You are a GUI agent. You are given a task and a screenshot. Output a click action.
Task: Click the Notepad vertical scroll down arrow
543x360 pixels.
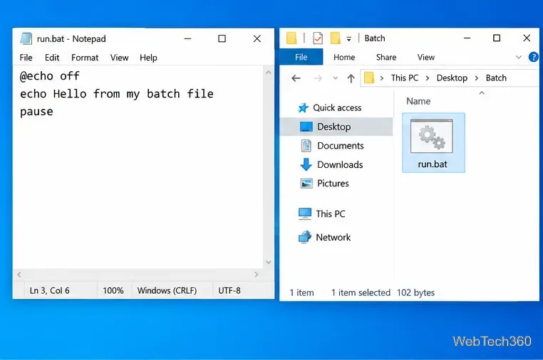pos(269,262)
